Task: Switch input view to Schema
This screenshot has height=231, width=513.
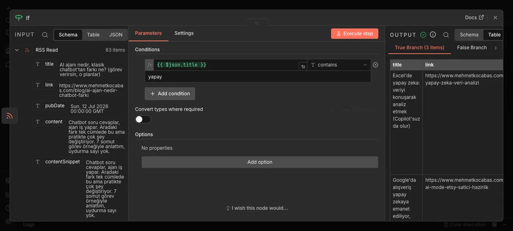Action: tap(68, 35)
